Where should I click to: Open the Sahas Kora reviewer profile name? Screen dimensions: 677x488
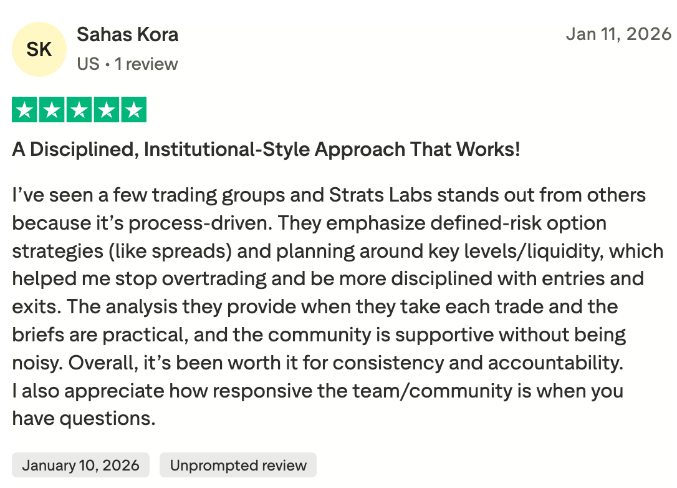(x=127, y=34)
